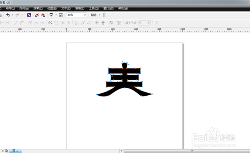The width and height of the screenshot is (250, 154).
Task: Click into the curve smoothness value field
Action: point(143,23)
